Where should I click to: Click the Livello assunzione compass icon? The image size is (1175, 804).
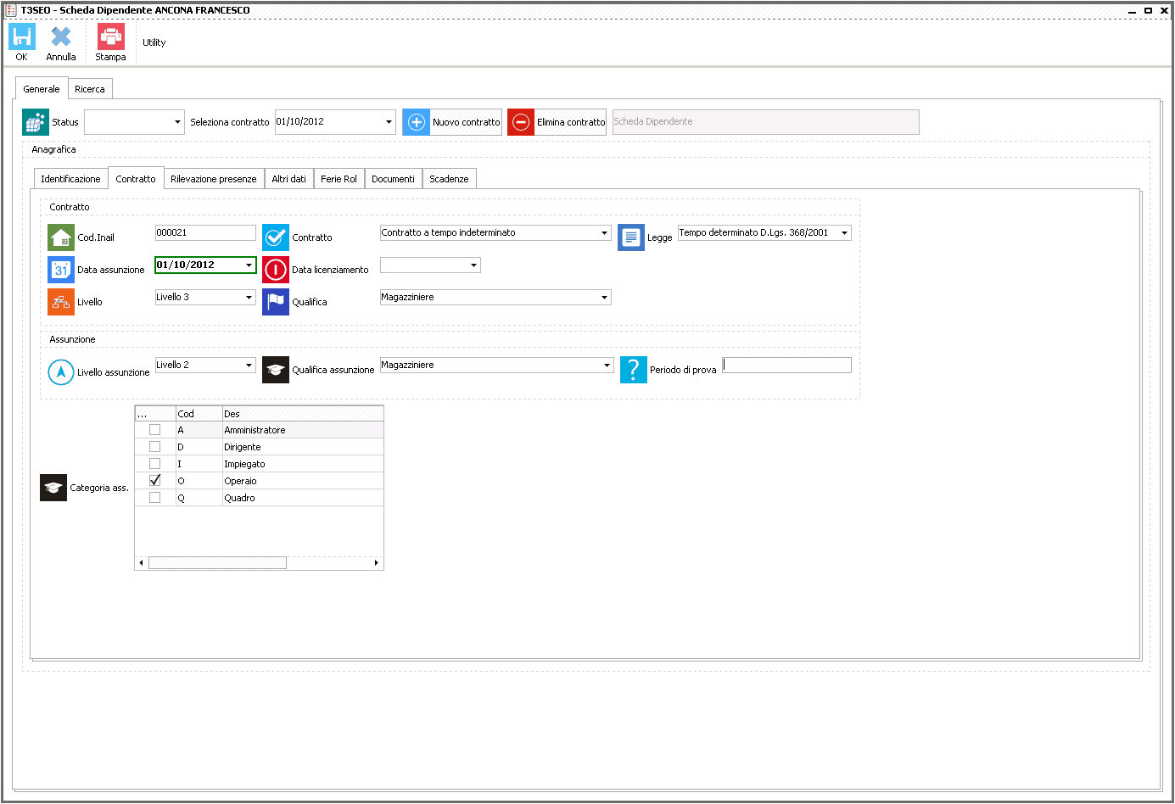(61, 371)
